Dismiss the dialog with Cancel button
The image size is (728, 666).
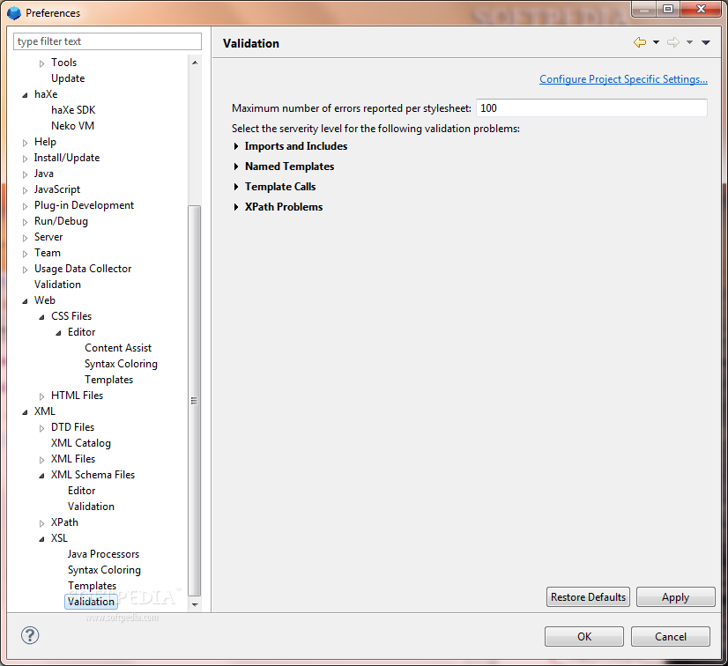(670, 636)
